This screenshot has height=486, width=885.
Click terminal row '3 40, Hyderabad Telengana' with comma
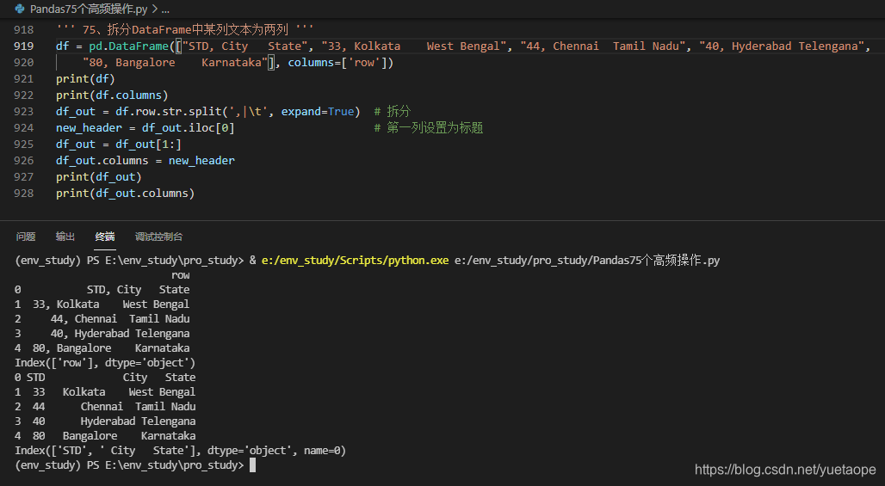pos(102,333)
